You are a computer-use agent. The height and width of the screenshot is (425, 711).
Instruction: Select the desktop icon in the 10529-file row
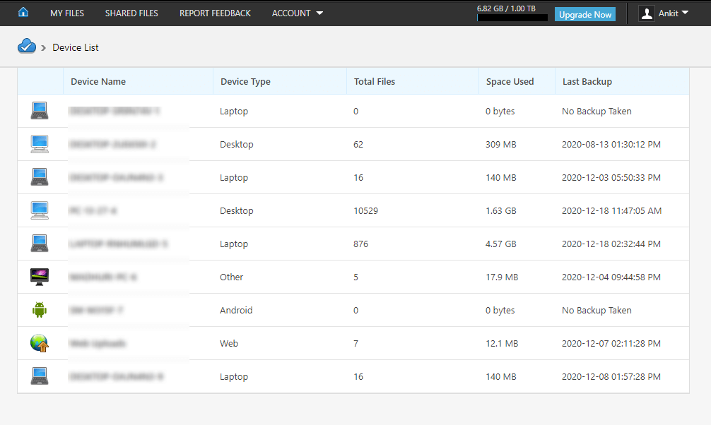click(x=40, y=210)
